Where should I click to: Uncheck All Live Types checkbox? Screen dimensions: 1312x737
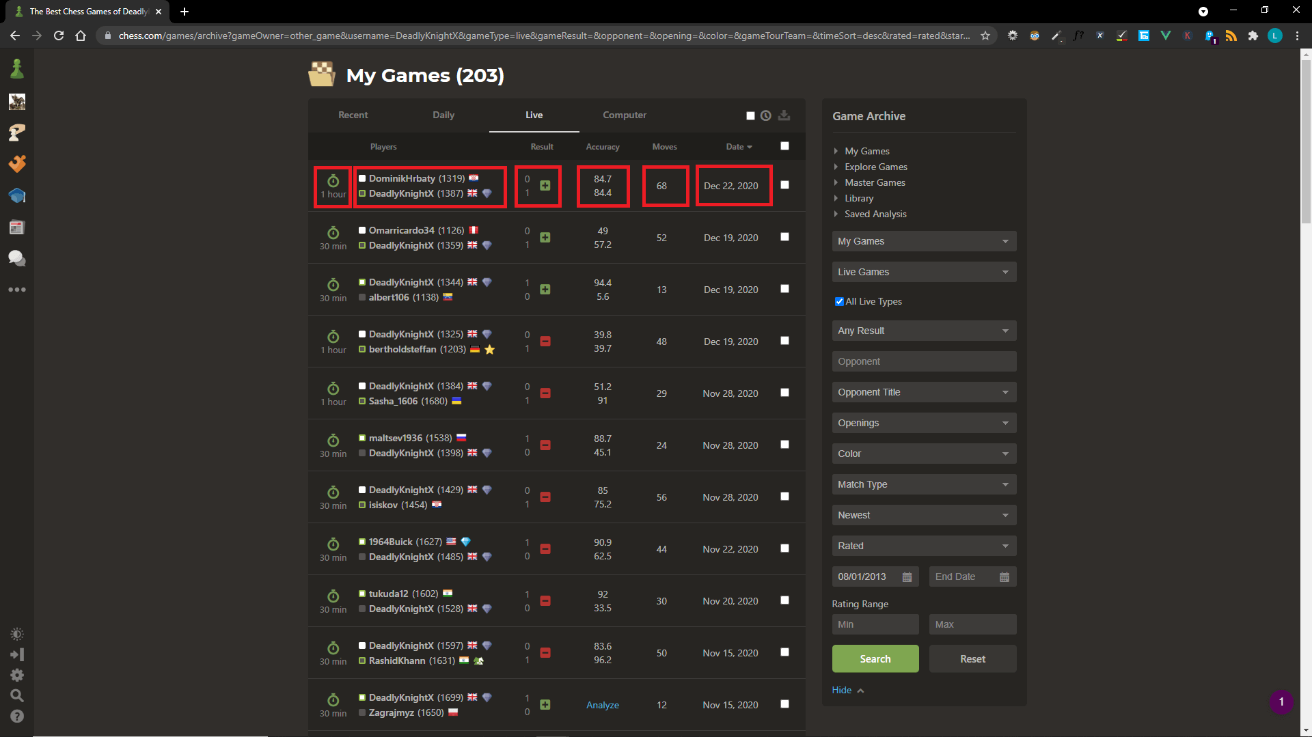coord(839,302)
